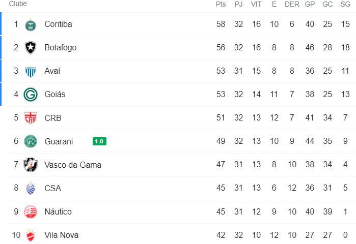Image resolution: width=356 pixels, height=244 pixels.
Task: Click the Botafogo star crest icon
Action: (x=31, y=48)
